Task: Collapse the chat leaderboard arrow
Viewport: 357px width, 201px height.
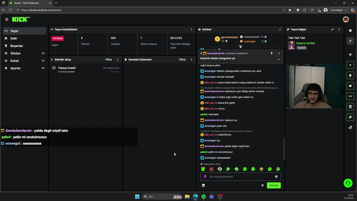Action: click(240, 47)
